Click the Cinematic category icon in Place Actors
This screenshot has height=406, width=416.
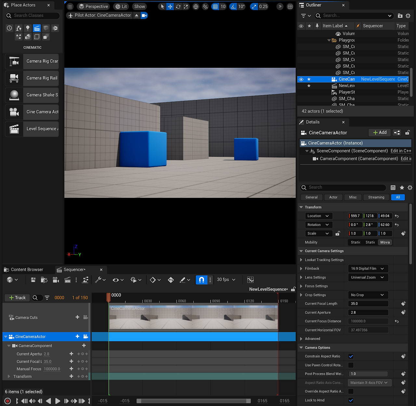(37, 28)
